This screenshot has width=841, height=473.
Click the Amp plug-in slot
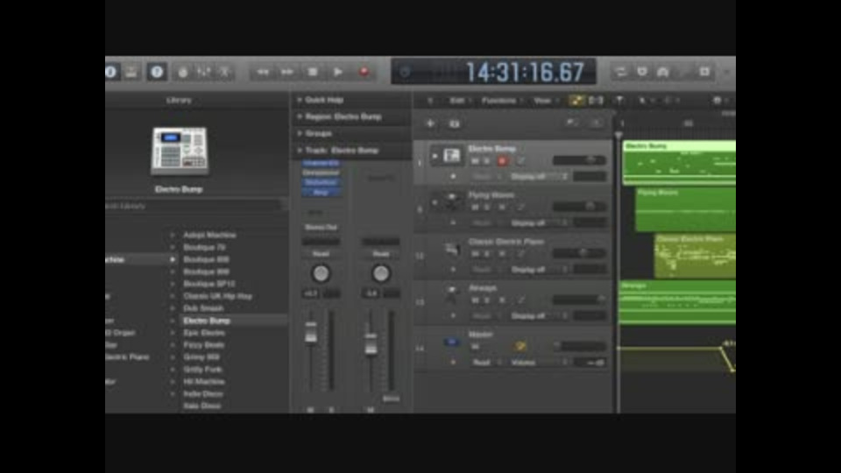(x=321, y=192)
